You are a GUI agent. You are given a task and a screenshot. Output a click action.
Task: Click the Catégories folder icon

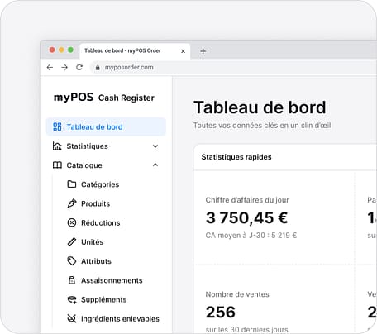(72, 184)
